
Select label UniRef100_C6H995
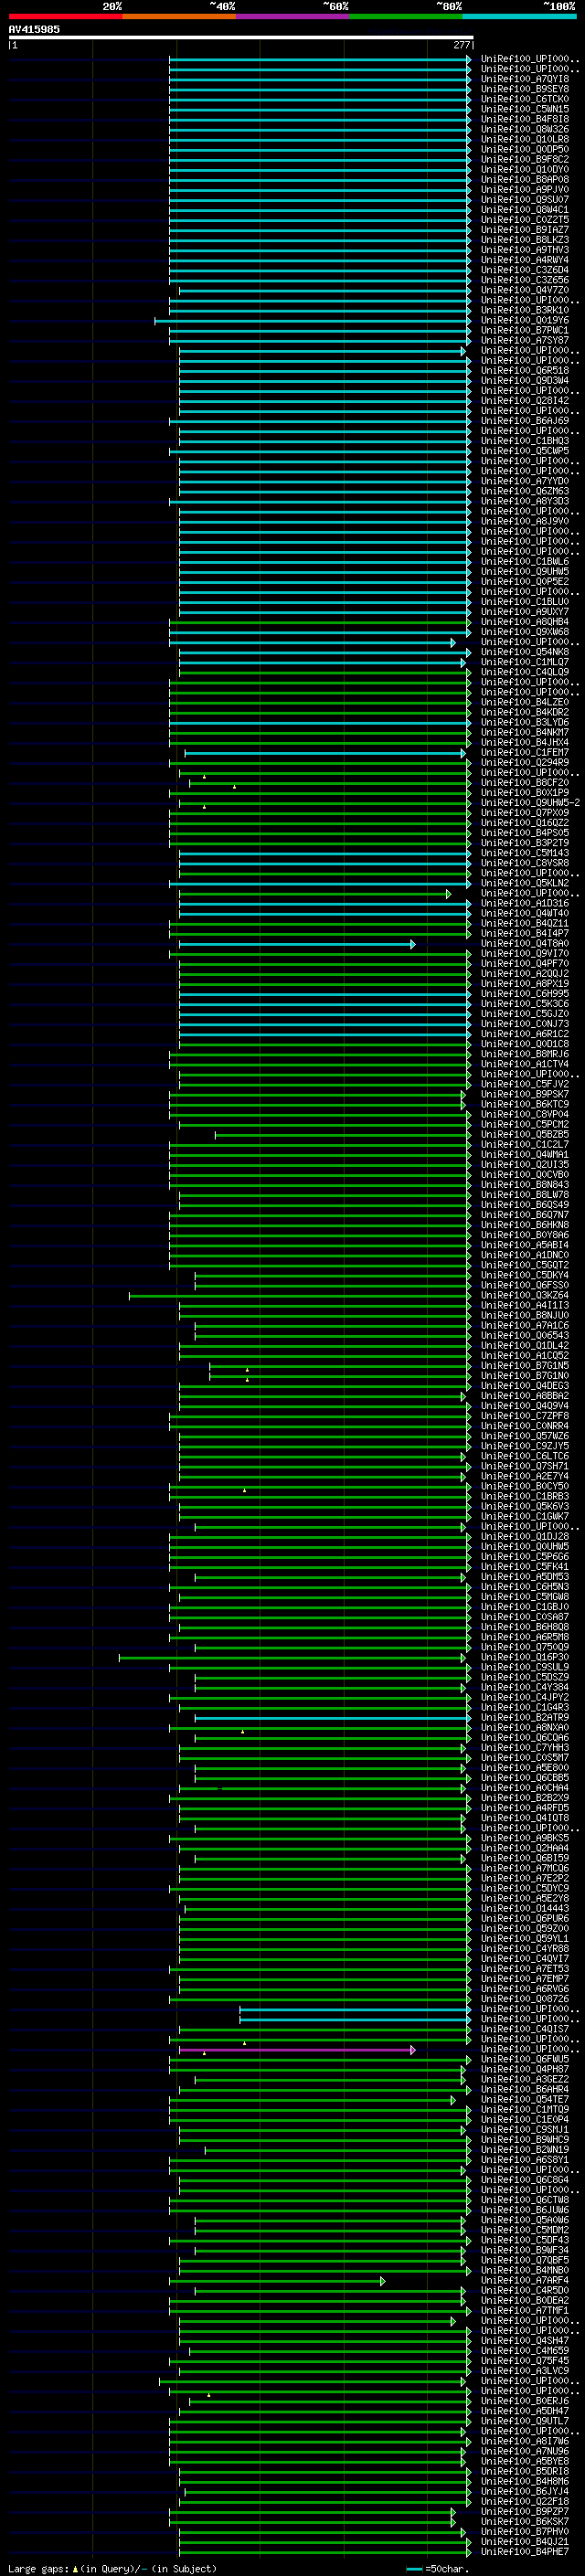[x=525, y=994]
